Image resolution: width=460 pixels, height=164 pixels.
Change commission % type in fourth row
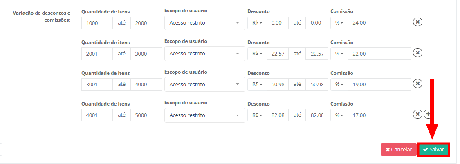point(339,115)
